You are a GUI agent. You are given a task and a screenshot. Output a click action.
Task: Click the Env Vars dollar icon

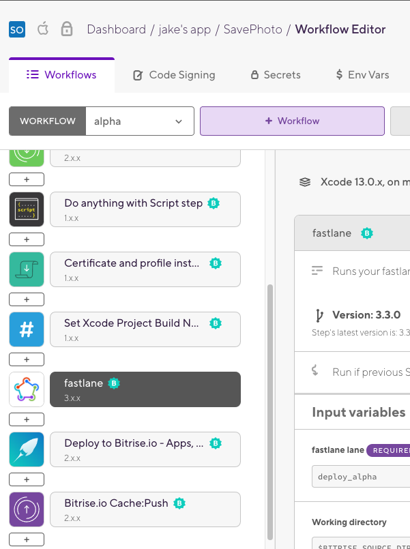(x=339, y=74)
